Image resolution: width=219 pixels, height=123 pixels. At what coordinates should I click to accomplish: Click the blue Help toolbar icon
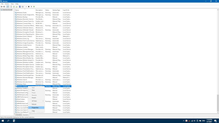pos(20,7)
